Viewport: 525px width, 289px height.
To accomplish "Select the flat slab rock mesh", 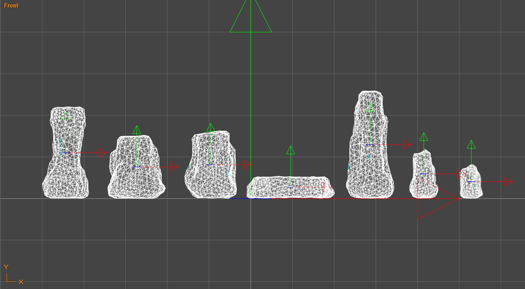I will 290,187.
